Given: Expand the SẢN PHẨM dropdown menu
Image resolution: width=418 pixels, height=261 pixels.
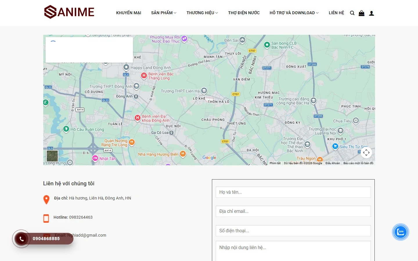Looking at the screenshot, I should pos(164,13).
